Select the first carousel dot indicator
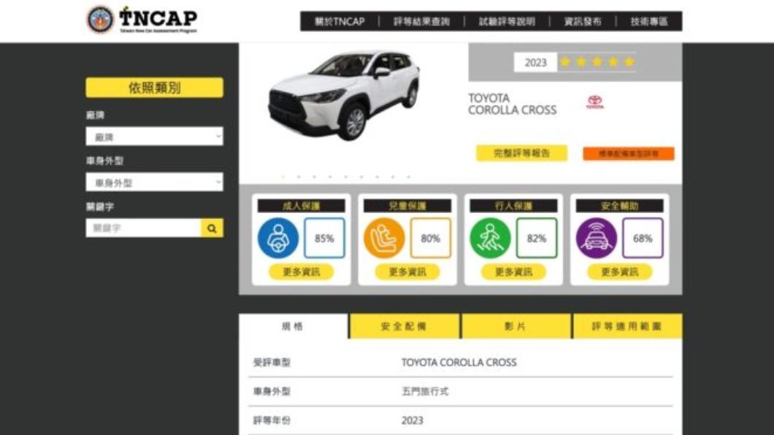 pos(283,177)
